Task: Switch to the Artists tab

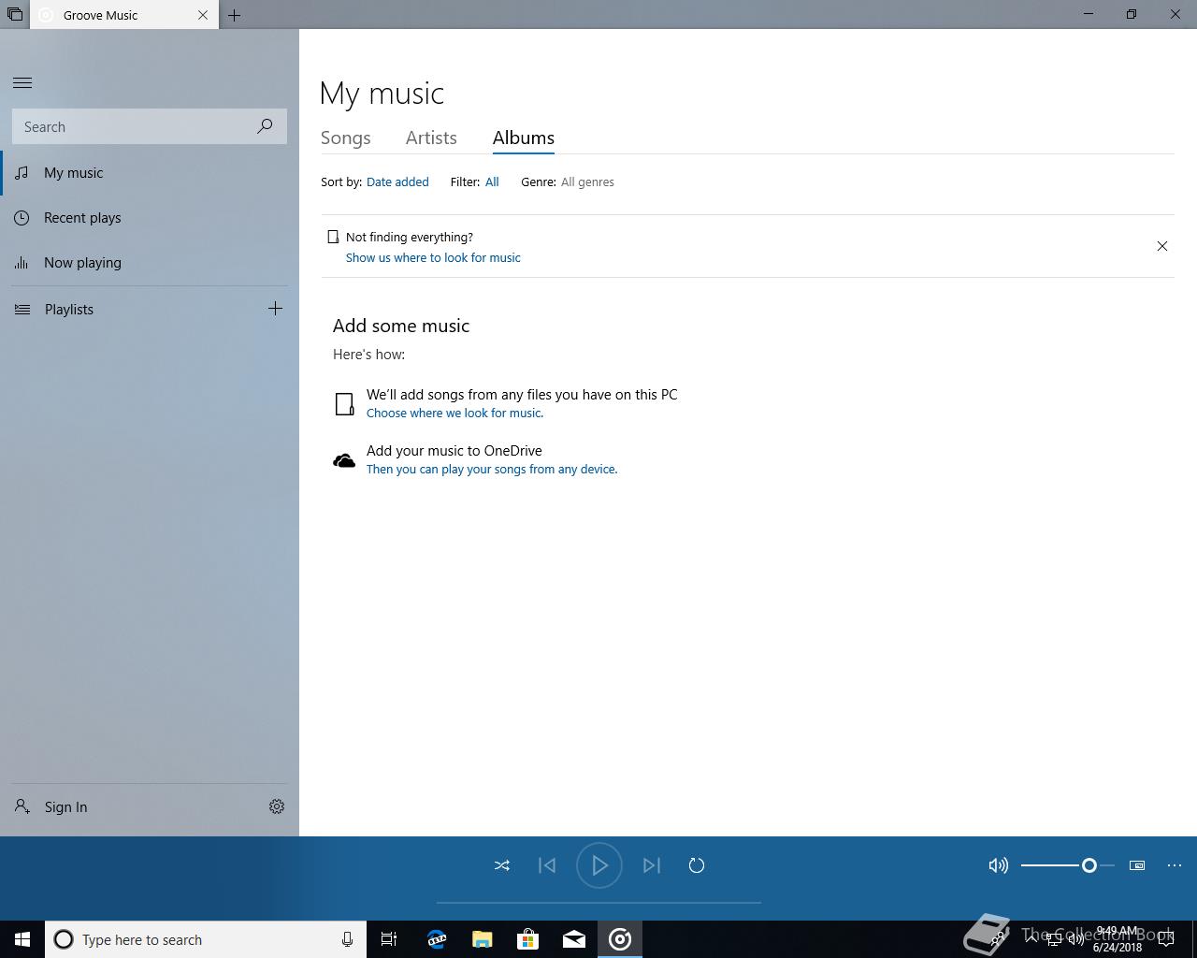Action: coord(431,138)
